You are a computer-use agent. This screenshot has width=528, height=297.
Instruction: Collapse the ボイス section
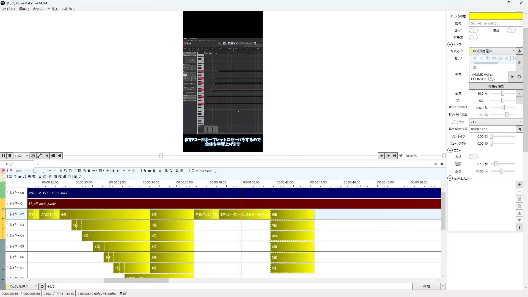click(x=450, y=45)
